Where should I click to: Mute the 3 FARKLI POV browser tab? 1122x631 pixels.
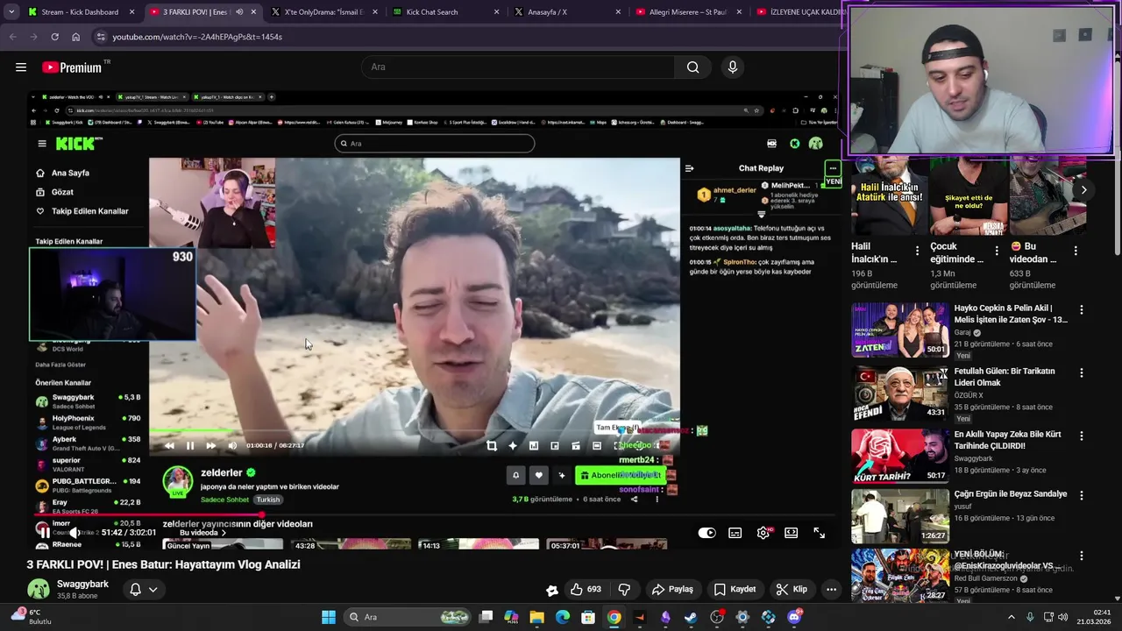(x=239, y=12)
